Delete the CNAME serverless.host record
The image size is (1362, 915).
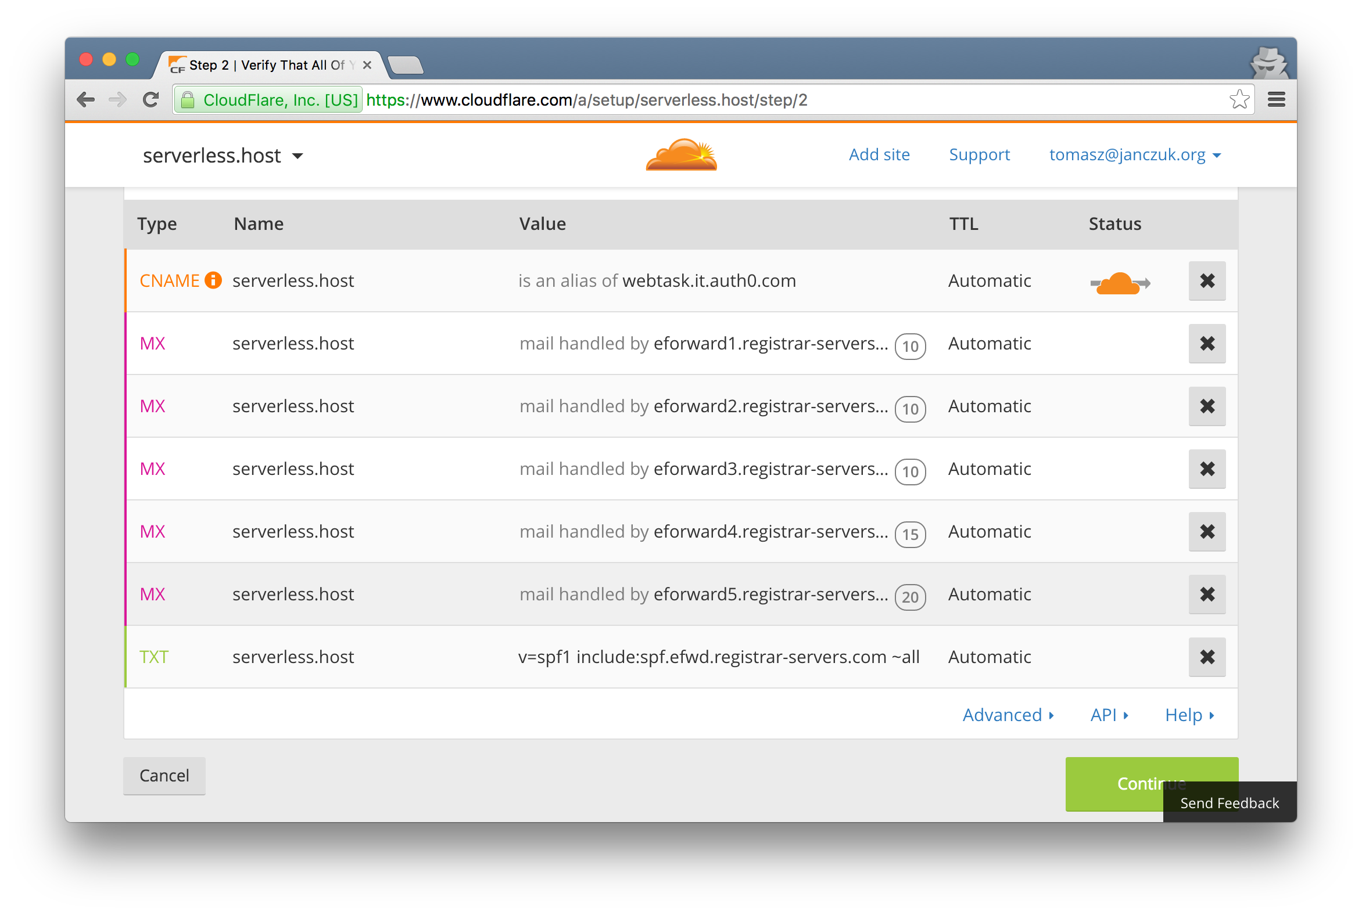point(1207,280)
